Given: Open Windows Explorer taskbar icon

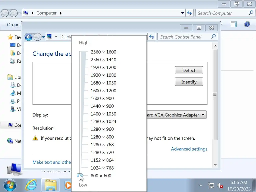Looking at the screenshot, I should pos(50,185).
